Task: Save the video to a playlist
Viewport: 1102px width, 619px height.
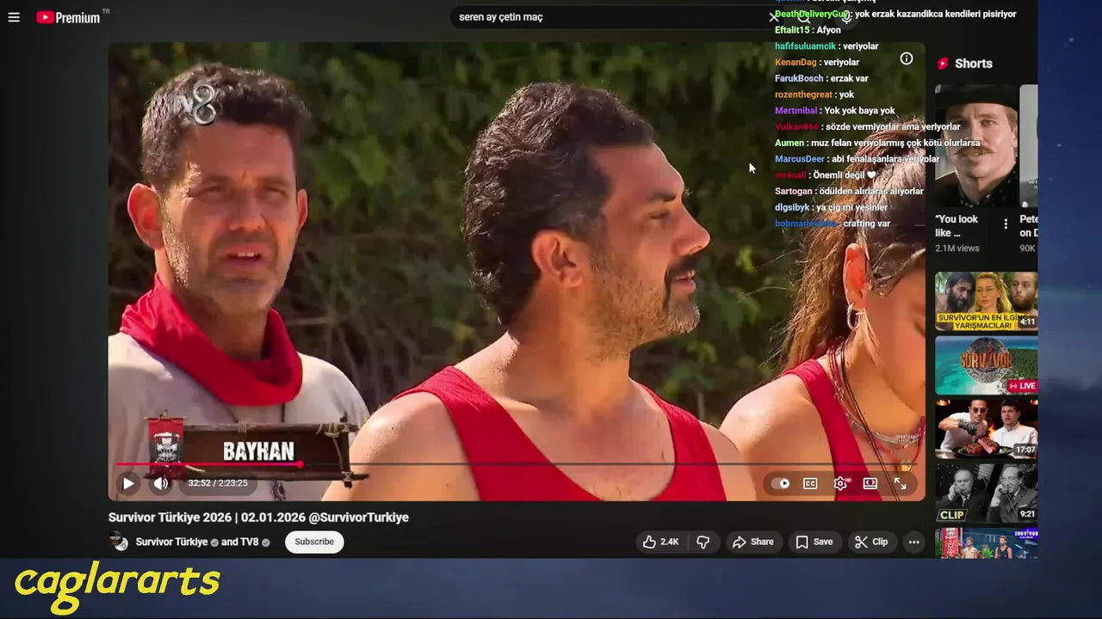Action: 814,542
